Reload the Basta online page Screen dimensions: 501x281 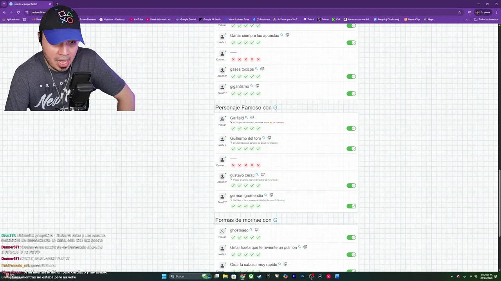(x=18, y=12)
